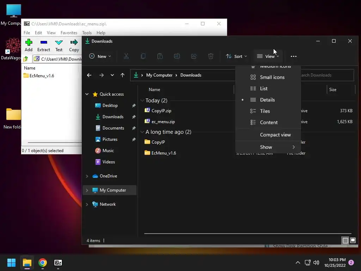Click the 7-Zip up-folder icon beside address bar
Image resolution: width=361 pixels, height=271 pixels.
click(x=26, y=59)
